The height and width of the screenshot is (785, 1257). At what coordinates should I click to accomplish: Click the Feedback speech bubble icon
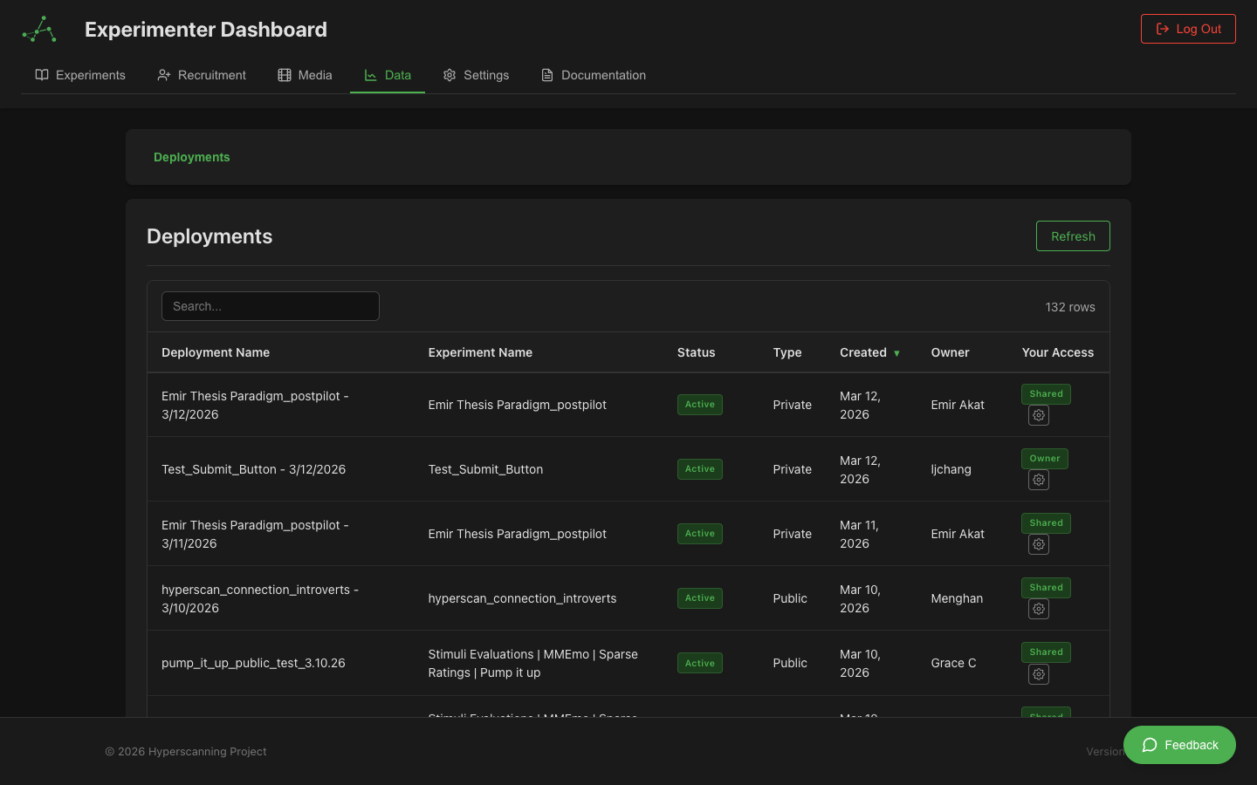click(1151, 745)
